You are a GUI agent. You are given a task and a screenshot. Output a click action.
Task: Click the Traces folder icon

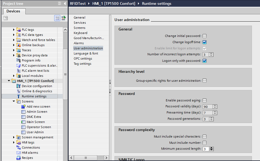(19, 50)
